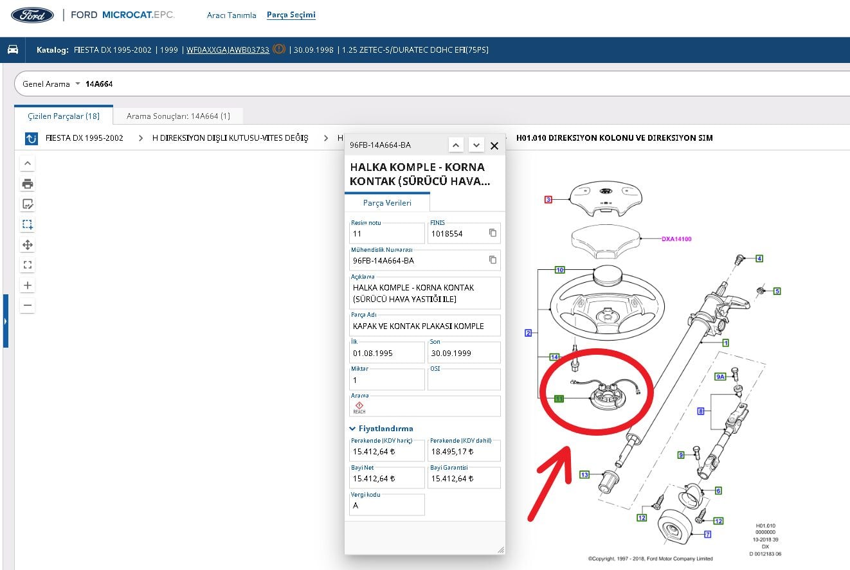Close the 96FB-14A664-BA part popup
The height and width of the screenshot is (570, 850).
tap(494, 145)
